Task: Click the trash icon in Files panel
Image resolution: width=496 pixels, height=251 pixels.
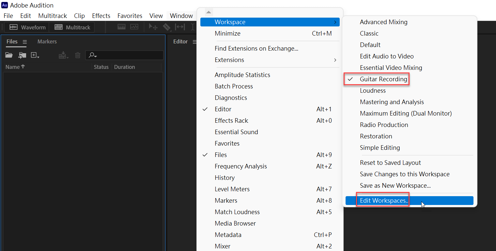Action: (78, 55)
